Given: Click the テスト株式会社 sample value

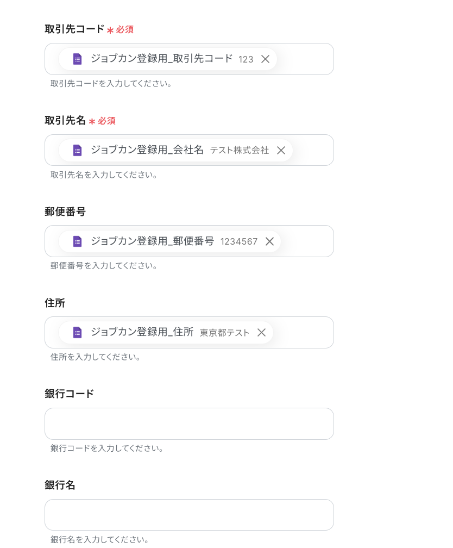Looking at the screenshot, I should tap(240, 151).
